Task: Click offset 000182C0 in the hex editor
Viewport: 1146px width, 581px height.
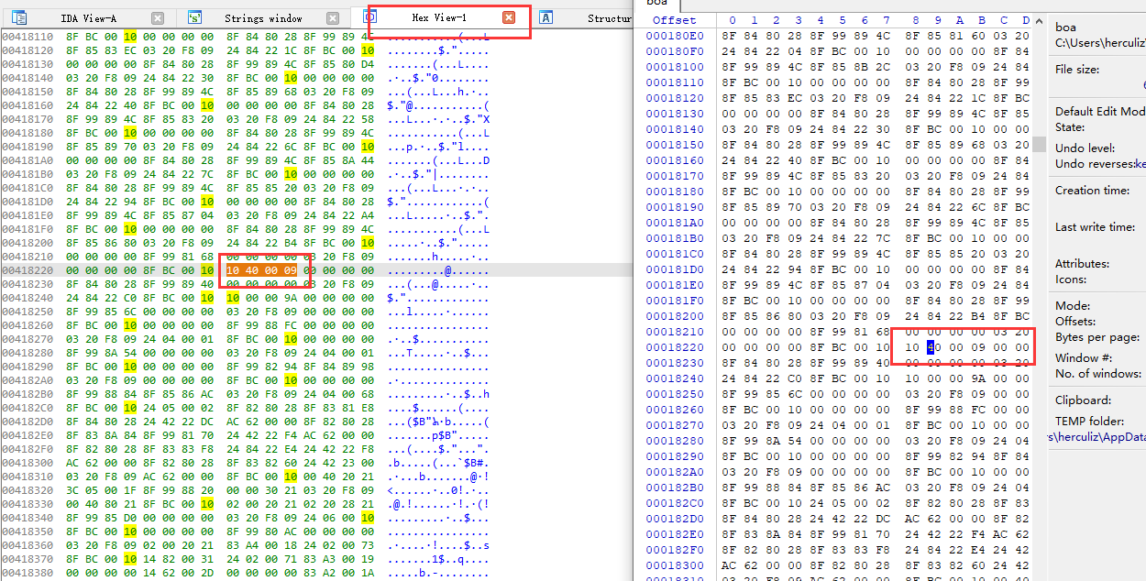Action: [676, 503]
